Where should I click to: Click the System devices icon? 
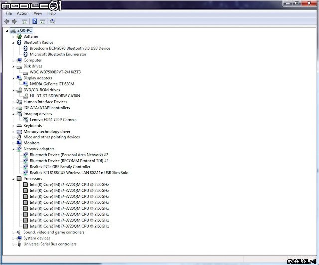click(x=19, y=238)
